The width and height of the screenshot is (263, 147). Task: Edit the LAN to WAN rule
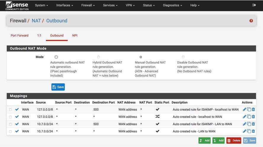[x=244, y=131]
